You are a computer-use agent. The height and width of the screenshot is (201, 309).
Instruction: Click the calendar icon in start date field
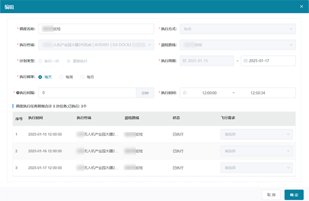(185, 61)
